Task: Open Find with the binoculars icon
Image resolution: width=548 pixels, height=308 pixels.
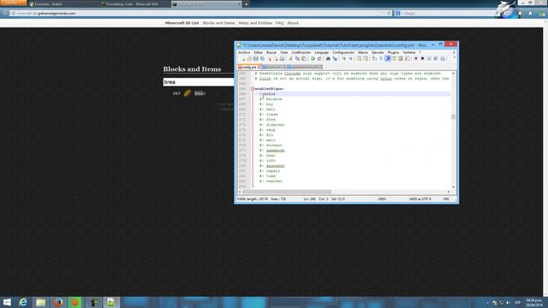Action: pos(328,59)
